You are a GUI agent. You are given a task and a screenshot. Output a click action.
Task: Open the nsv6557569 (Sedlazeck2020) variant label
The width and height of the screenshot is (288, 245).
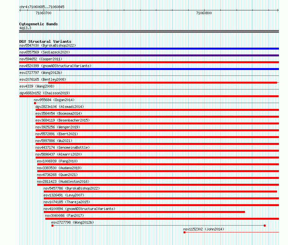tap(45, 52)
